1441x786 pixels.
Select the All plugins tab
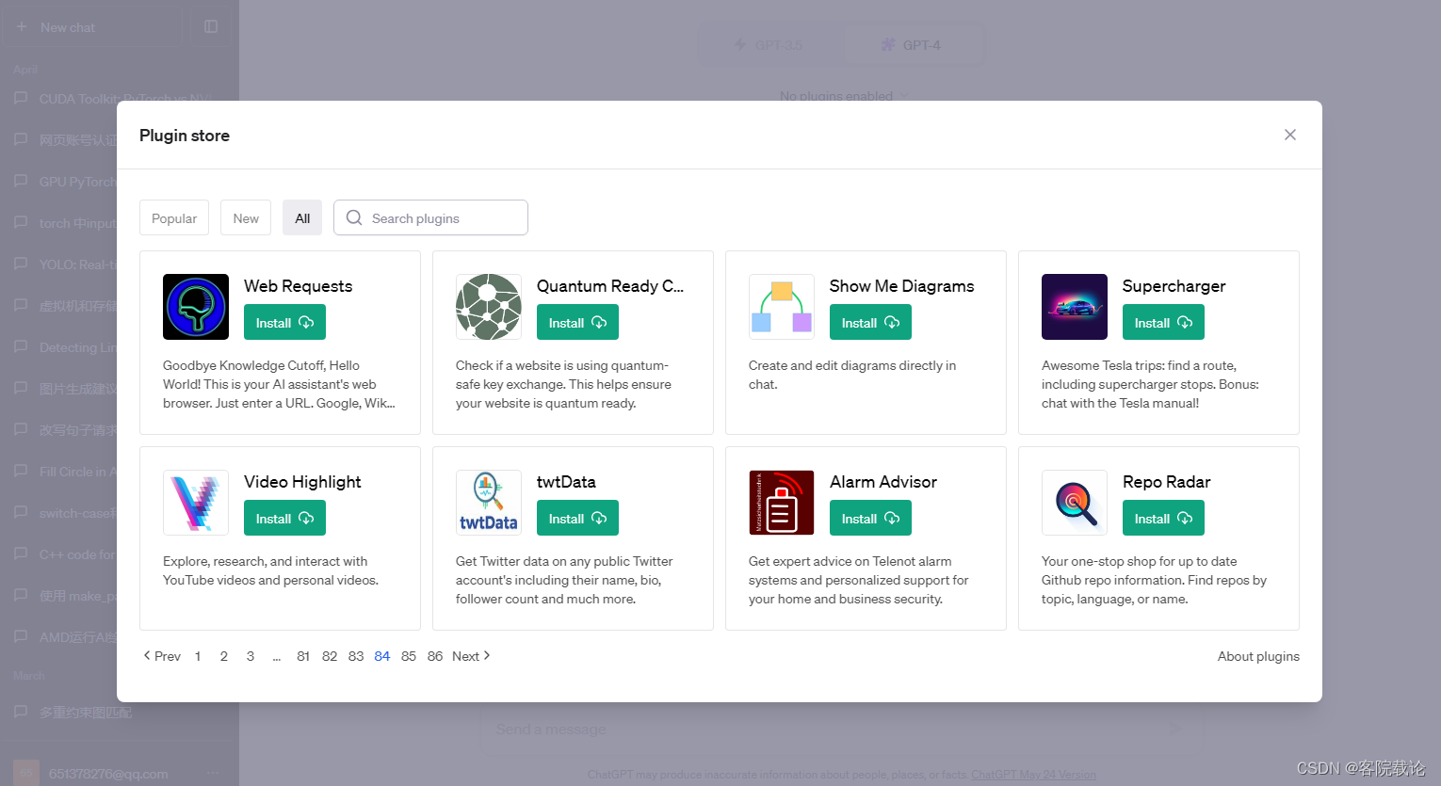302,217
